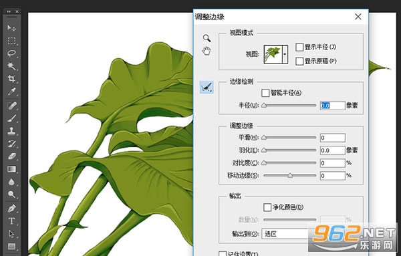Select the Eyedropper tool

click(11, 92)
